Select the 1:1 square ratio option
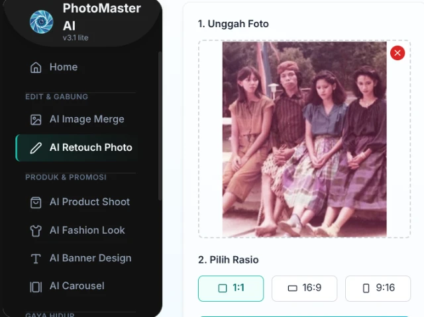 [231, 289]
